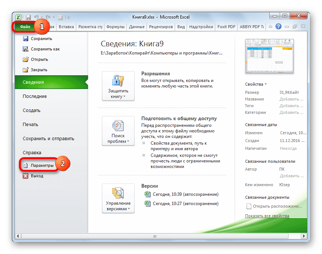The width and height of the screenshot is (322, 254).
Task: Select the 10:39 autosave version entry
Action: click(186, 194)
